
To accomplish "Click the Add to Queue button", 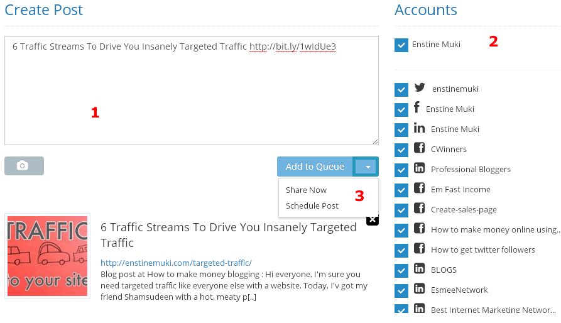I will point(315,167).
